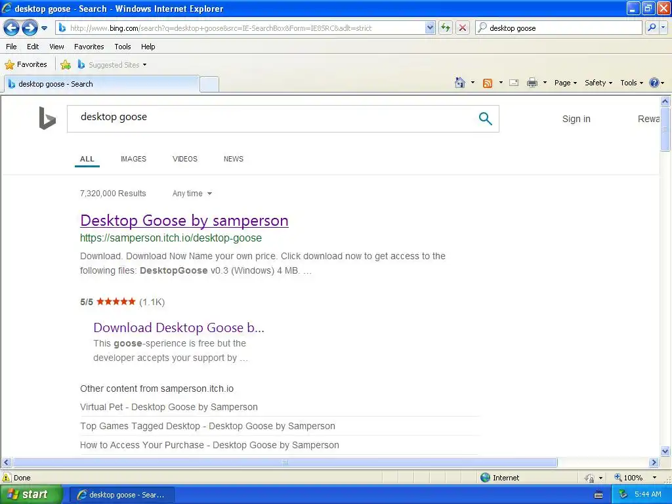
Task: Click the 5:44 AM clock
Action: [648, 495]
